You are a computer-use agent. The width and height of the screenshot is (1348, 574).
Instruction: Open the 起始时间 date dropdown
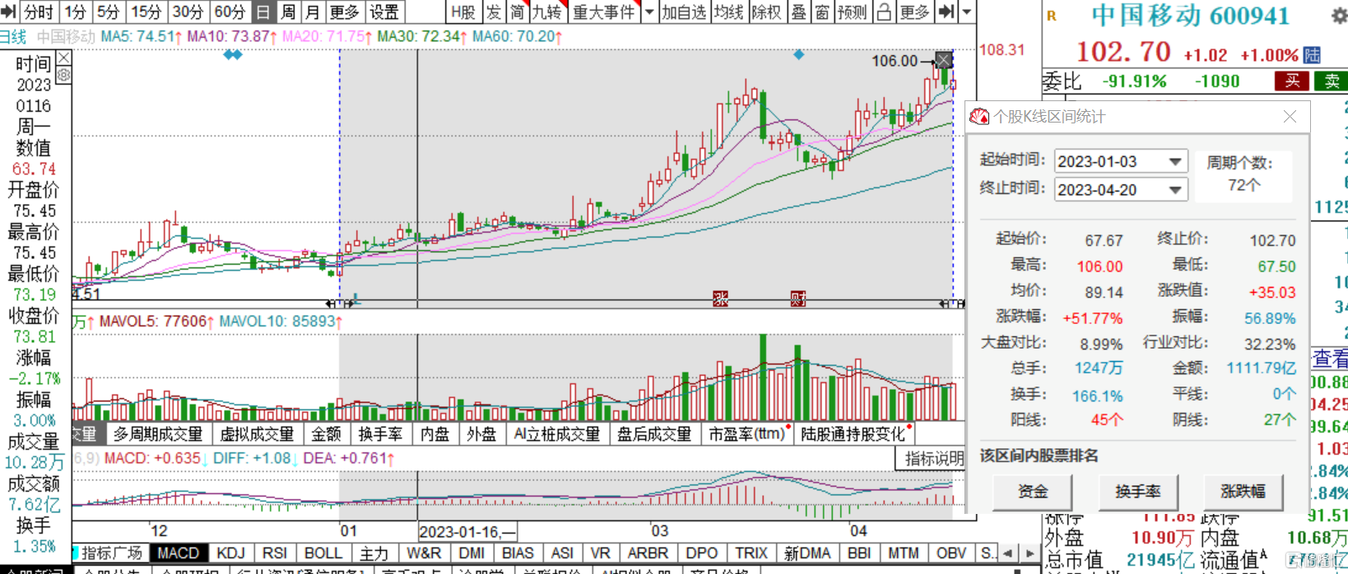(1175, 161)
